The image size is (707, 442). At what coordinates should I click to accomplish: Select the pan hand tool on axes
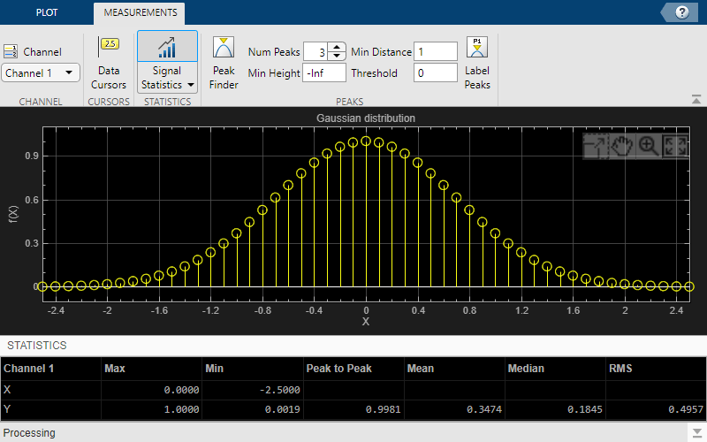(621, 147)
